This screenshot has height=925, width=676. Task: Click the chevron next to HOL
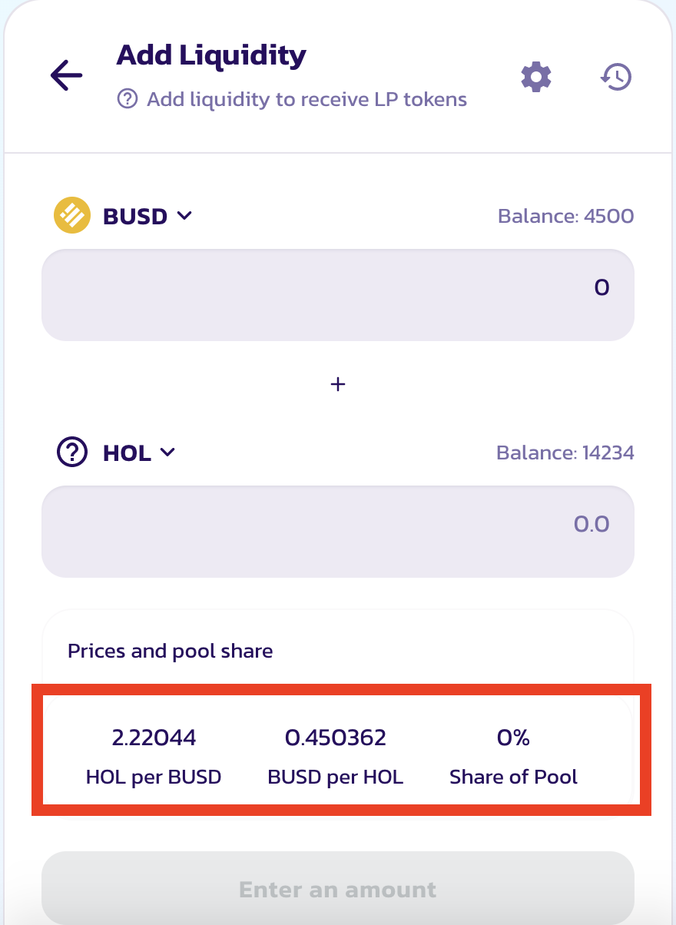167,453
